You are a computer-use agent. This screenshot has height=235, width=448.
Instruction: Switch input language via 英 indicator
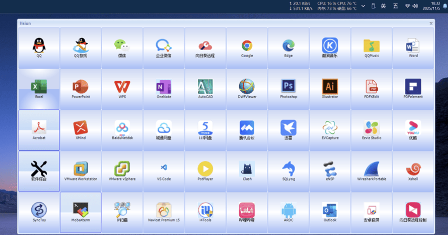click(384, 6)
